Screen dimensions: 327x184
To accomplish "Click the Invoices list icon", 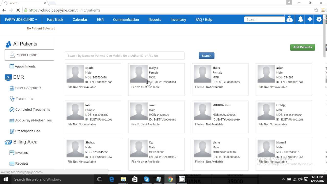I will pos(12,153).
